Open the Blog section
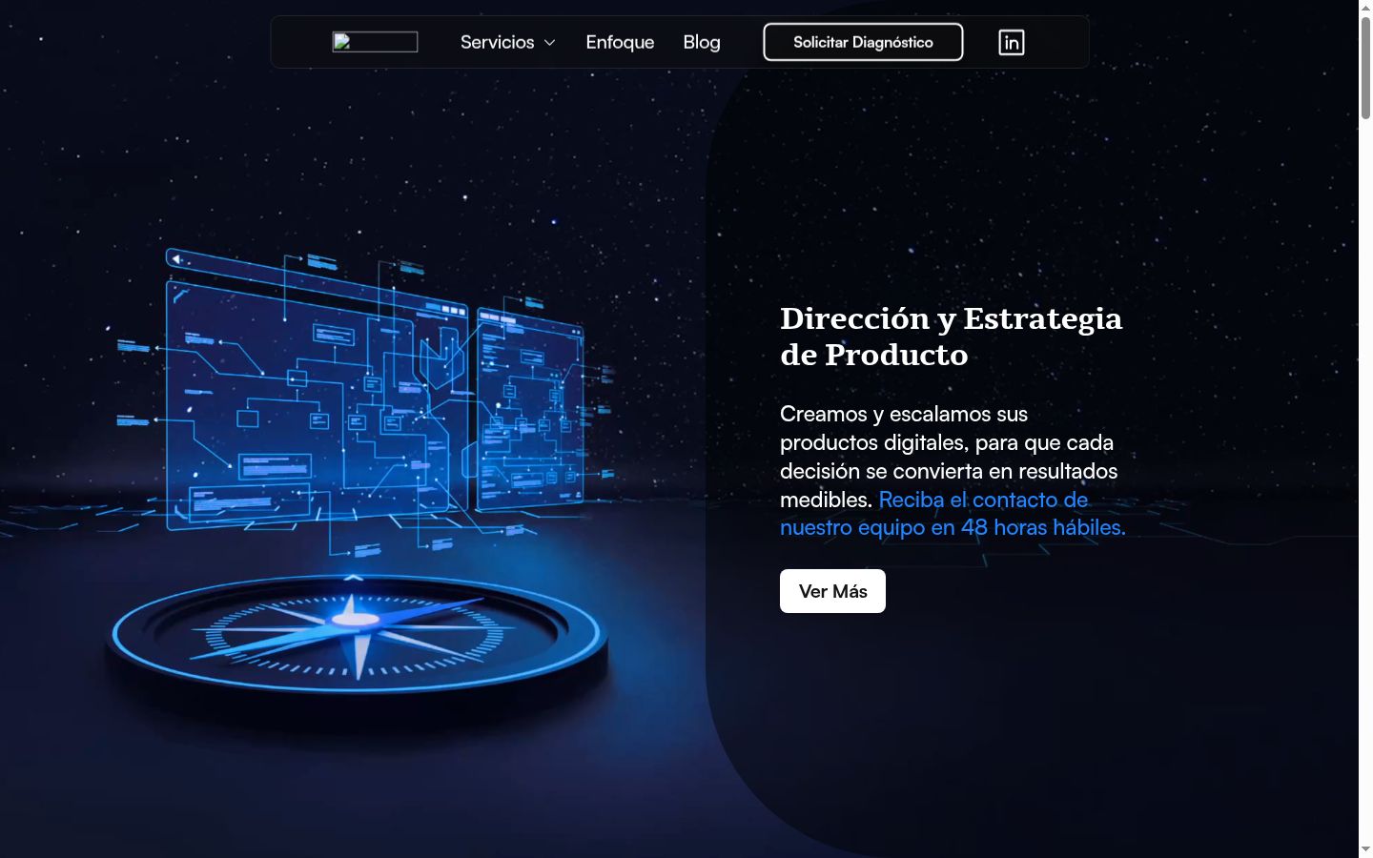The height and width of the screenshot is (858, 1373). coord(702,42)
